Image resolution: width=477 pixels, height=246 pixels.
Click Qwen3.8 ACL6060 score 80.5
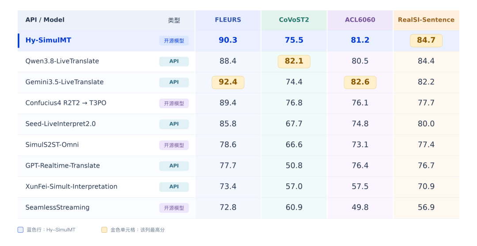point(360,61)
